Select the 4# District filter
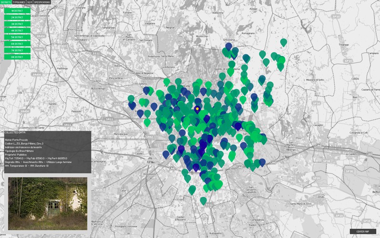Screen dimensions: 380x238 point(17,30)
